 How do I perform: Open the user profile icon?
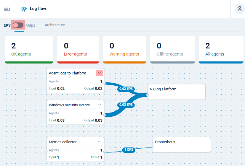pyautogui.click(x=239, y=9)
